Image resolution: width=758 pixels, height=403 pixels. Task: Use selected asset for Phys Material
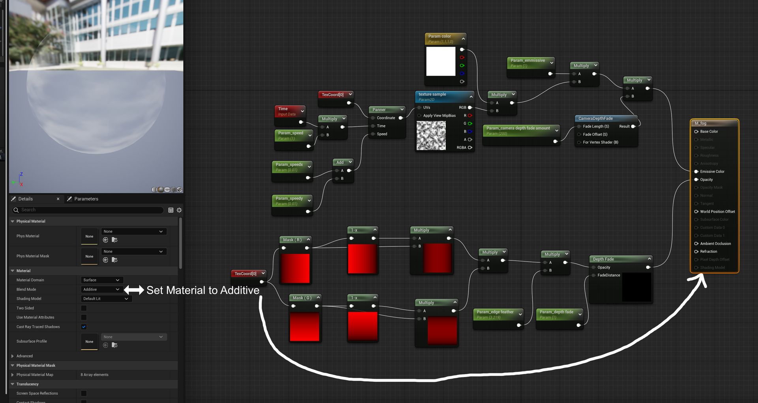click(105, 240)
